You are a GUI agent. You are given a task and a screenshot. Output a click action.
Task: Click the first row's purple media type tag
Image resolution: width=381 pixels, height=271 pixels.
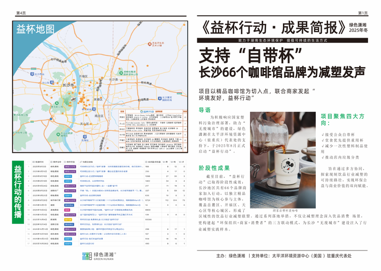(x=70, y=167)
